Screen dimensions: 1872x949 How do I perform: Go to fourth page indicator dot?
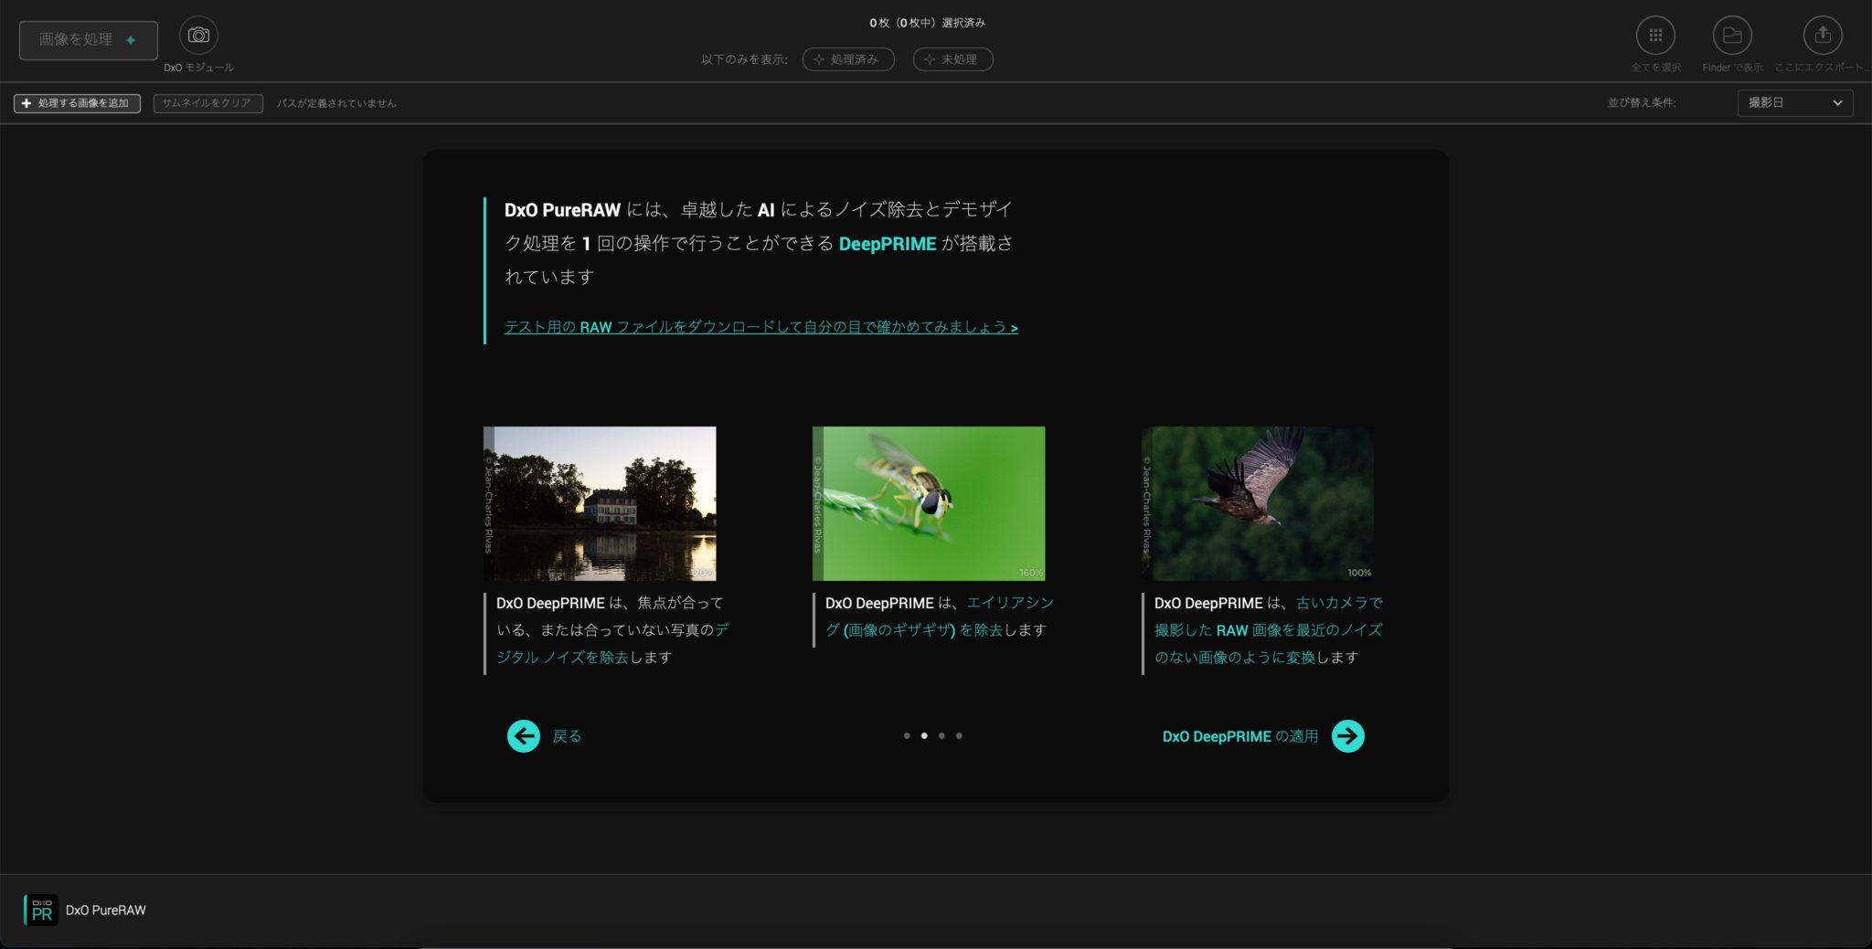click(x=959, y=735)
